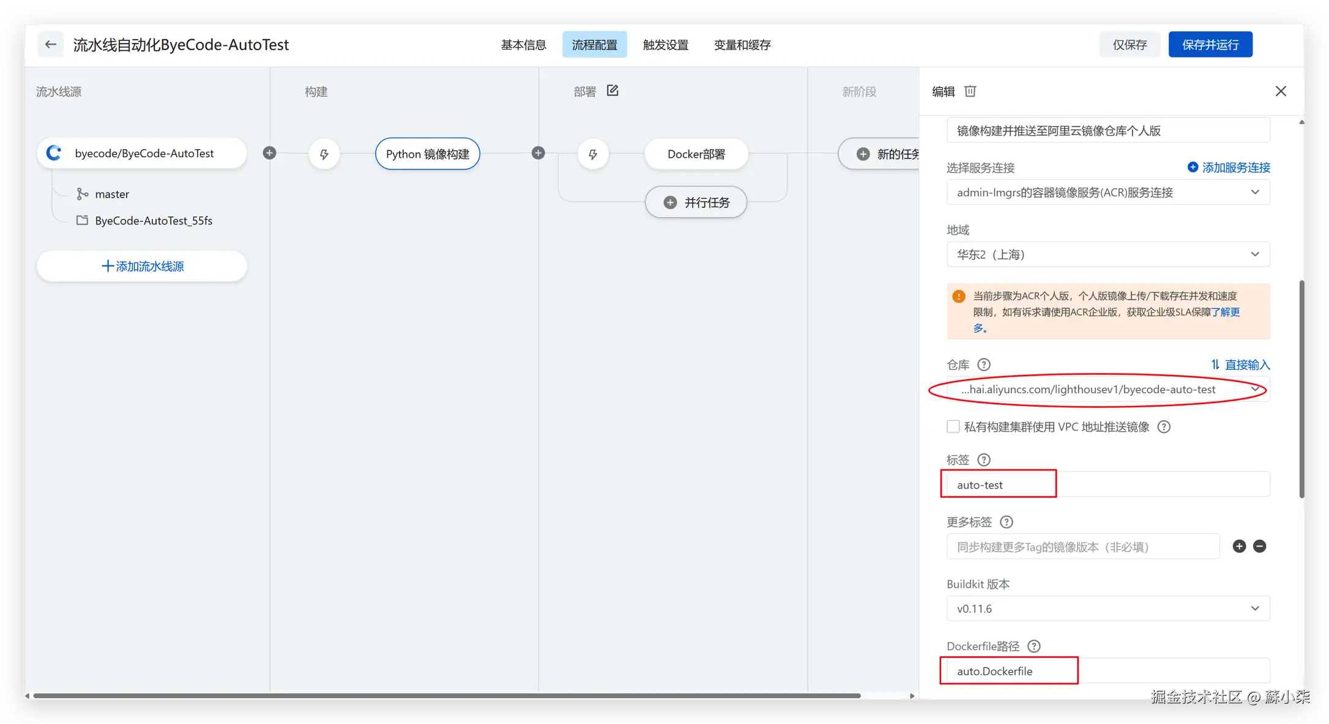
Task: Expand the 仓库 repository dropdown
Action: [1107, 390]
